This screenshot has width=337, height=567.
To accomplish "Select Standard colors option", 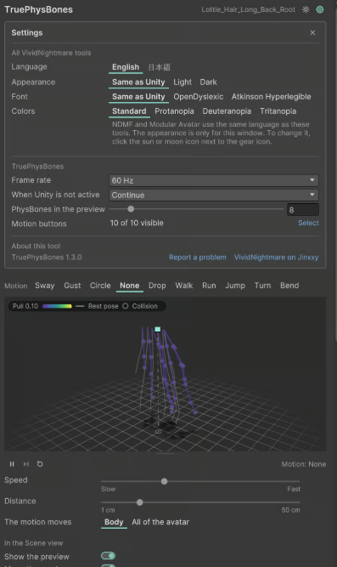I will click(129, 111).
